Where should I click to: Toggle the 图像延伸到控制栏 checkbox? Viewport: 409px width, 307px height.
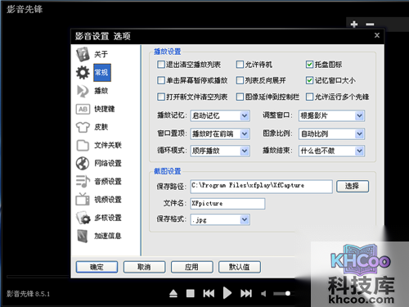click(x=240, y=97)
